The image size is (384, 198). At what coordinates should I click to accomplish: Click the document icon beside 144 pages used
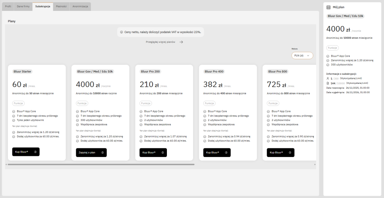(328, 83)
